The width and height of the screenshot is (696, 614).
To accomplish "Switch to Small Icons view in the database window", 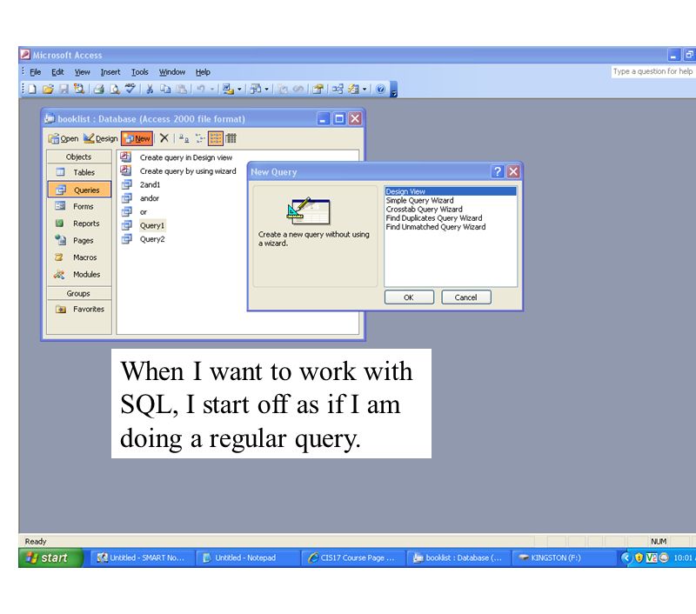I will pyautogui.click(x=200, y=138).
